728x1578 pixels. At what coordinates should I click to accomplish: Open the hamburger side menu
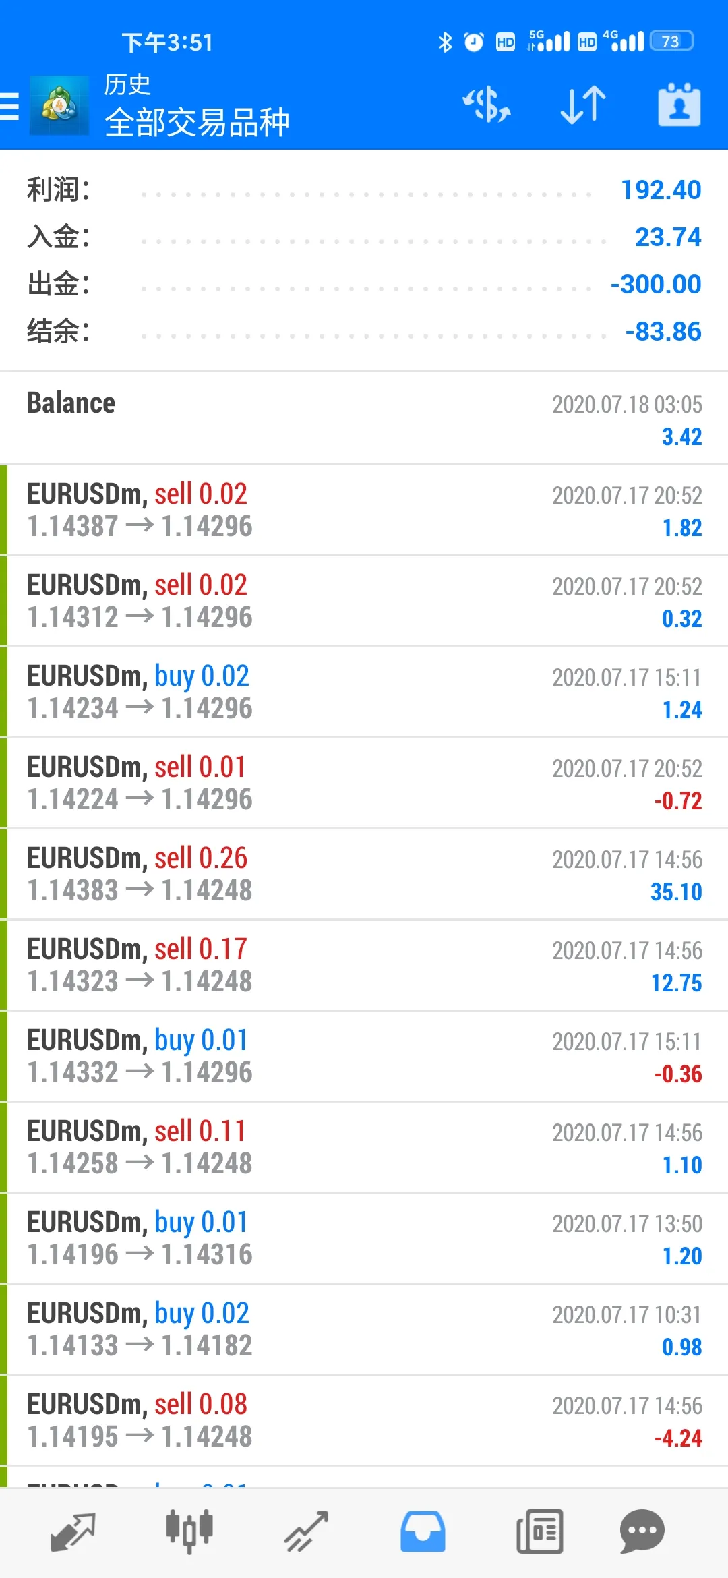click(x=9, y=107)
